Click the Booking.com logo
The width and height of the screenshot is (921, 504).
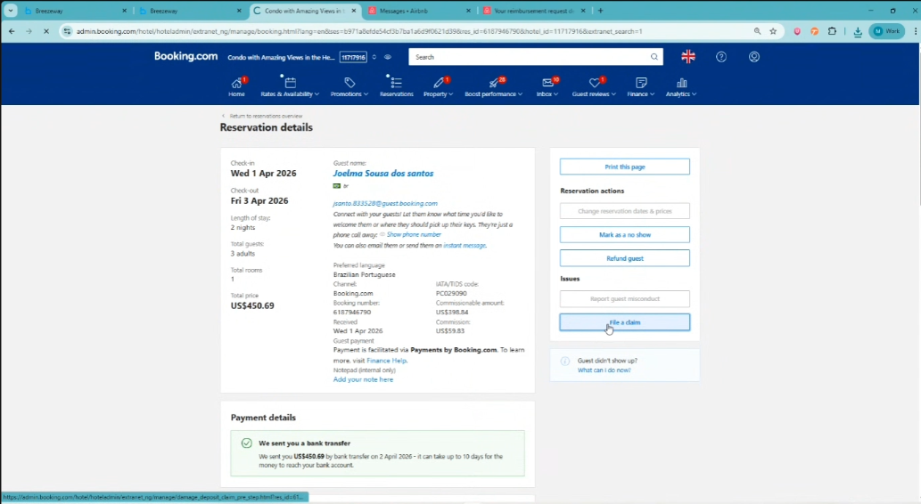185,56
